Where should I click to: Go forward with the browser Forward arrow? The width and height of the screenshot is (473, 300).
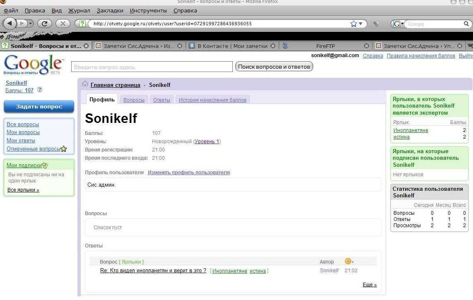point(22,23)
